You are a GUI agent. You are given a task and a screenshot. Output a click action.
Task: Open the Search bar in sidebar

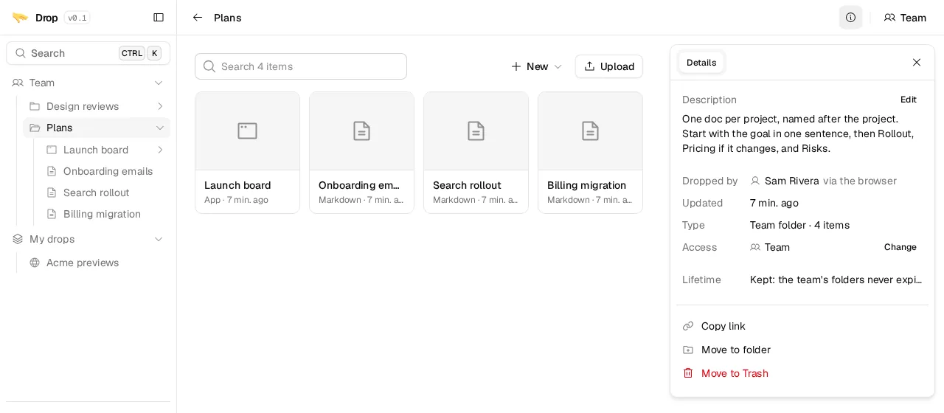point(88,53)
